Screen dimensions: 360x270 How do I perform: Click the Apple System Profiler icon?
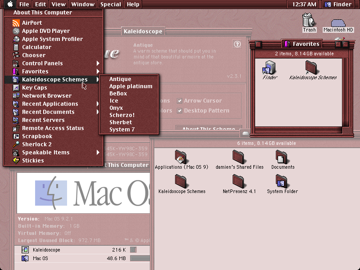tap(16, 39)
